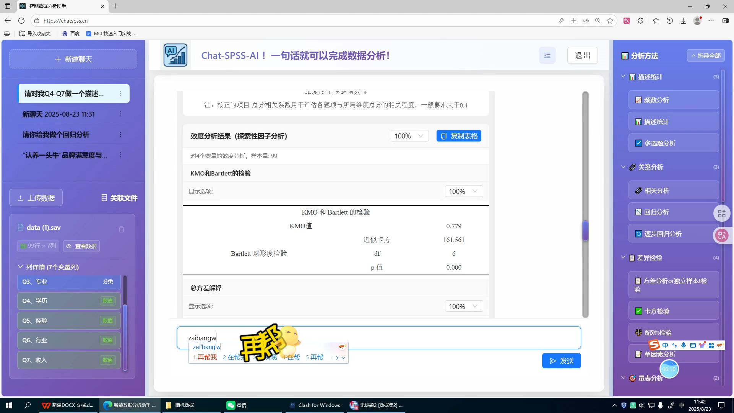The width and height of the screenshot is (734, 413).
Task: Collapse the 量表分析 category
Action: [623, 378]
